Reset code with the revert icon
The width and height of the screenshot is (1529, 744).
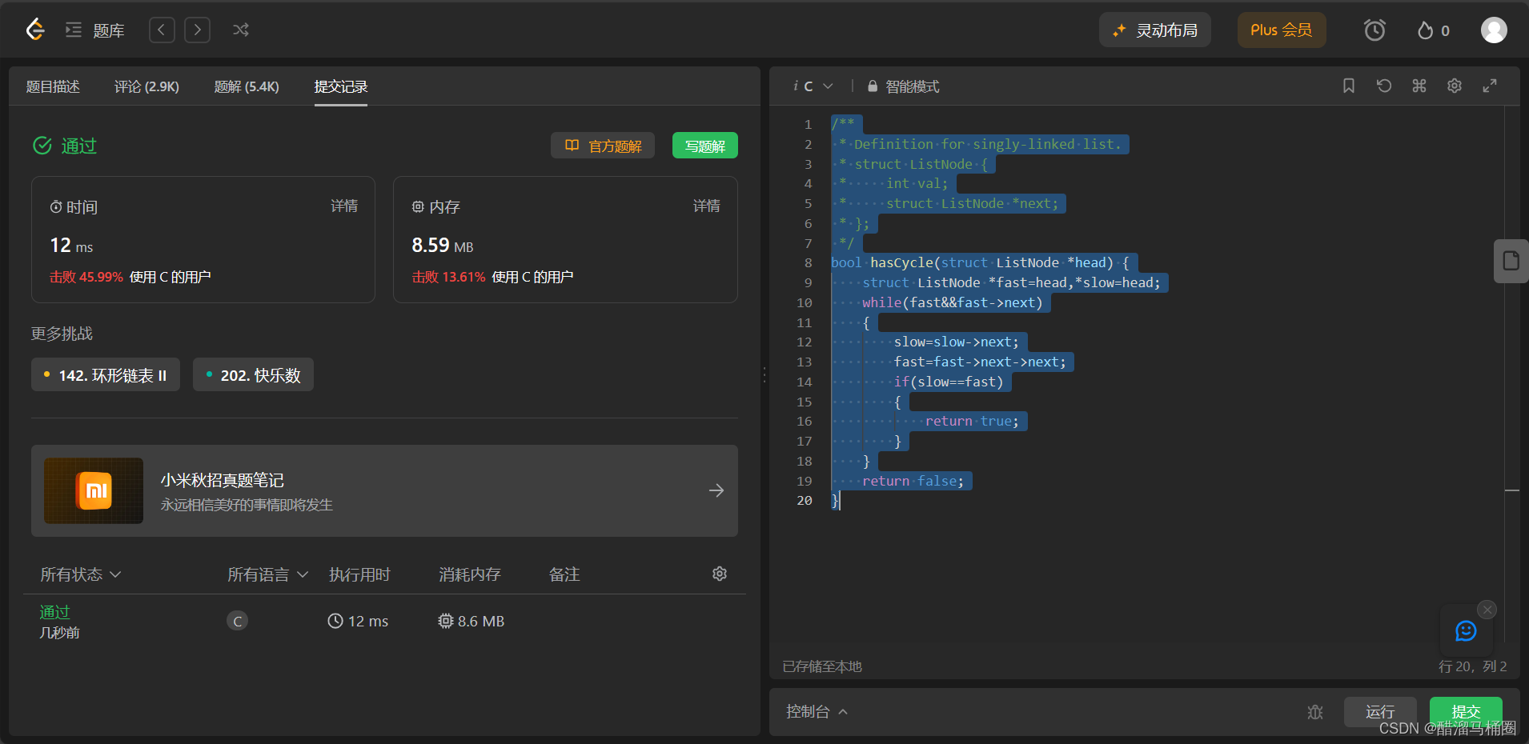[x=1384, y=86]
